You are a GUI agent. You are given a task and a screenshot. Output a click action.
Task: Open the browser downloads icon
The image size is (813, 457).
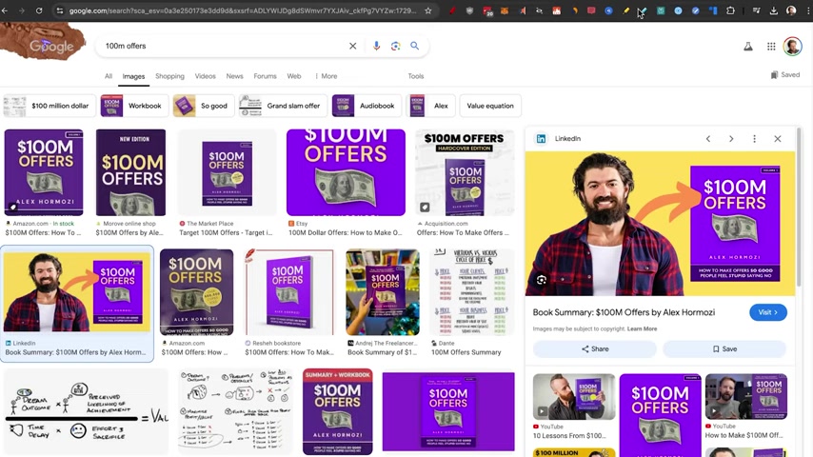pyautogui.click(x=774, y=10)
